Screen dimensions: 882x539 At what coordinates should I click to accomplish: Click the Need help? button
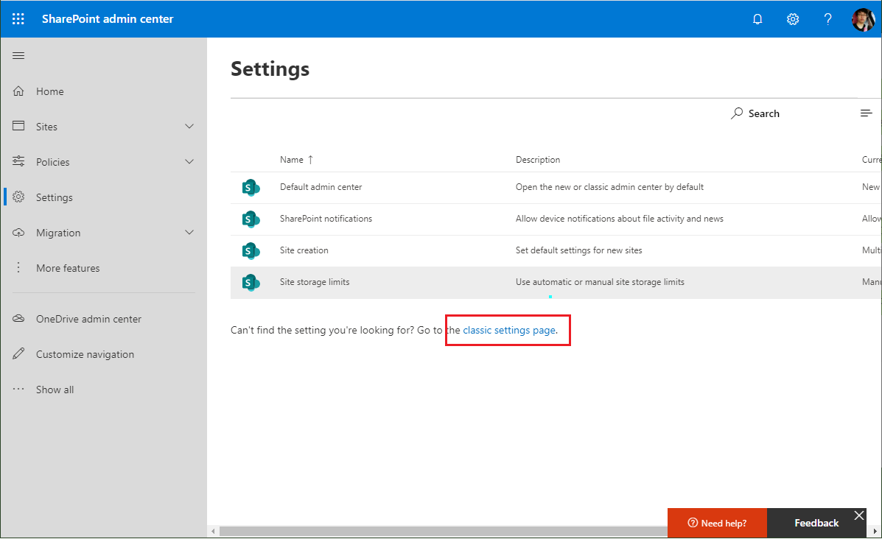[717, 523]
